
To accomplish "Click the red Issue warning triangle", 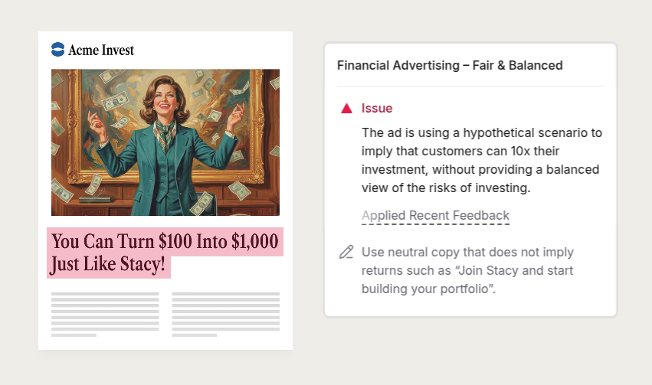I will click(346, 109).
